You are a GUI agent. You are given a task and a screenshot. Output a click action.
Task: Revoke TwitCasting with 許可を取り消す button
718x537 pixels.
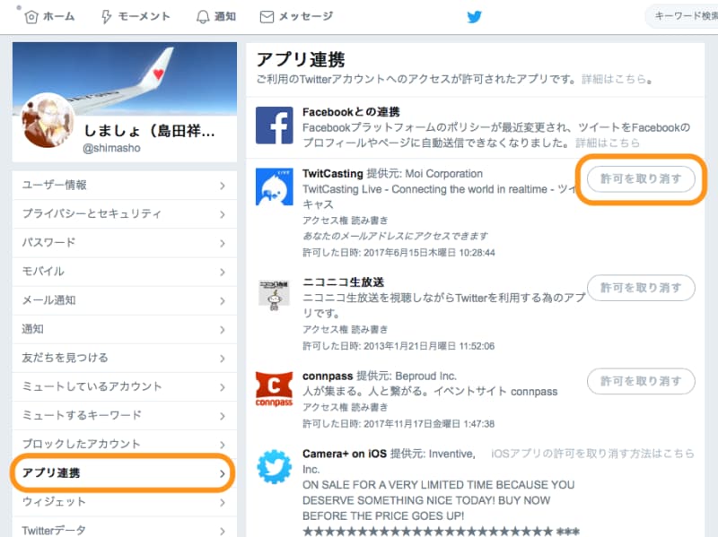click(640, 179)
